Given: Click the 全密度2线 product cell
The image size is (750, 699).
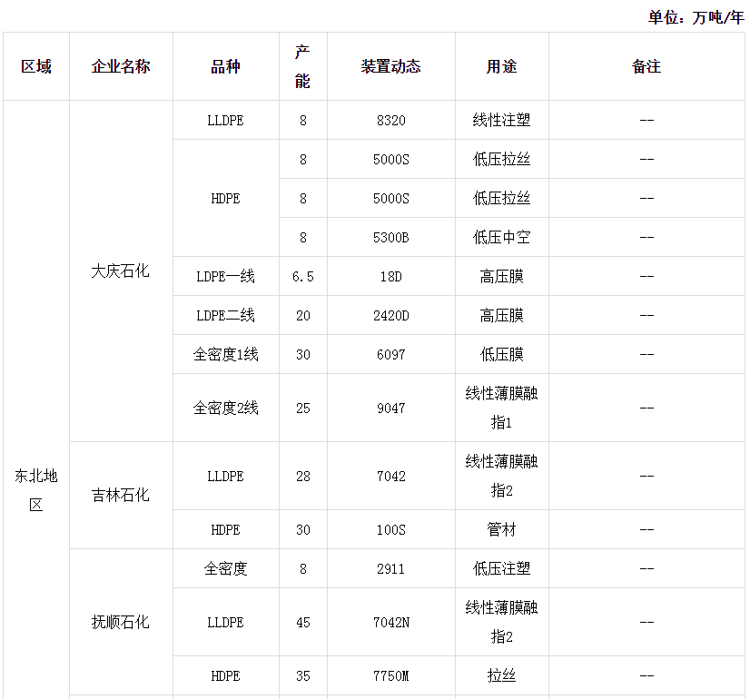Looking at the screenshot, I should click(x=225, y=409).
